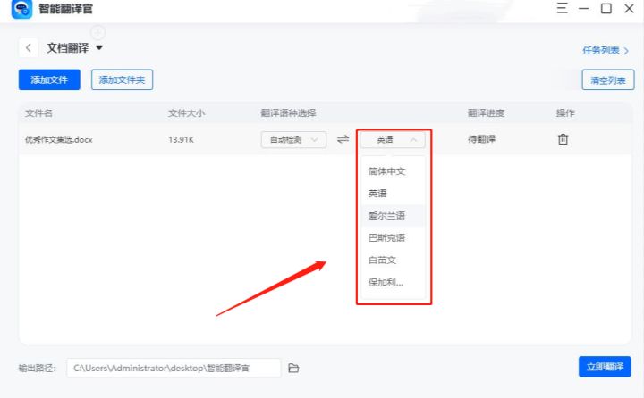Expand the 文档翻译 mode dropdown
This screenshot has height=398, width=644.
point(99,48)
